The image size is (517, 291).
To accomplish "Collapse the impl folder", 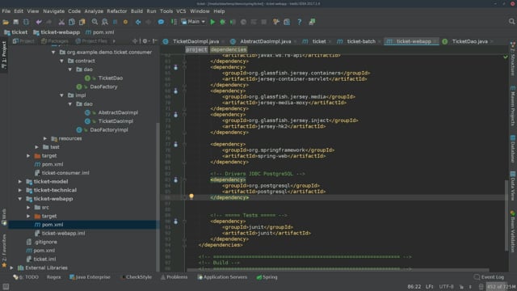I will point(61,95).
